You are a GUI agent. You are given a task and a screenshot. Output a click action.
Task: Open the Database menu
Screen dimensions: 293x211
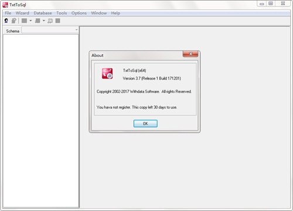point(43,13)
